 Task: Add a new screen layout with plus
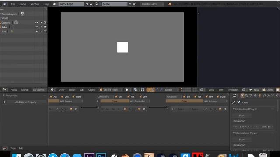point(87,4)
